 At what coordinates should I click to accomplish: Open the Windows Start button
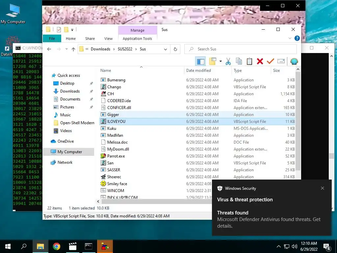click(8, 246)
